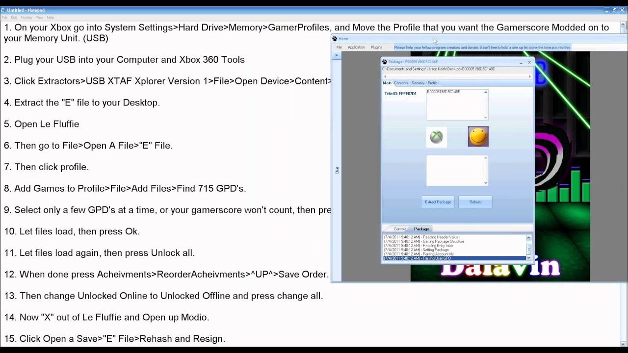628x353 pixels.
Task: Open Notepad Help menu
Action: click(x=51, y=17)
